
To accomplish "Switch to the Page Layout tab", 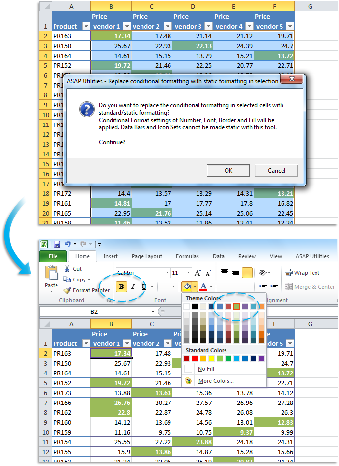I will (x=147, y=256).
